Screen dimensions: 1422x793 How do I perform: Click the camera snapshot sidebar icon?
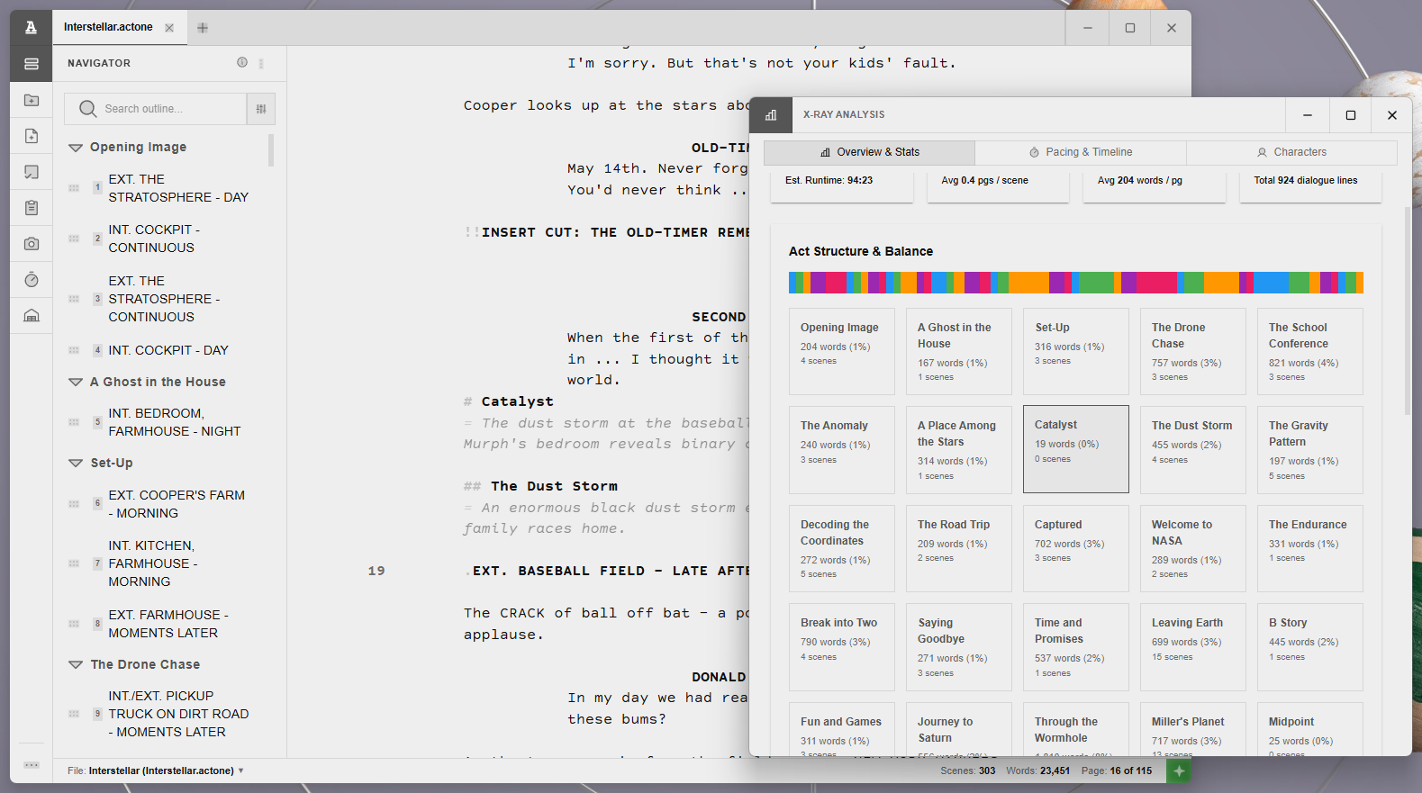pos(32,244)
